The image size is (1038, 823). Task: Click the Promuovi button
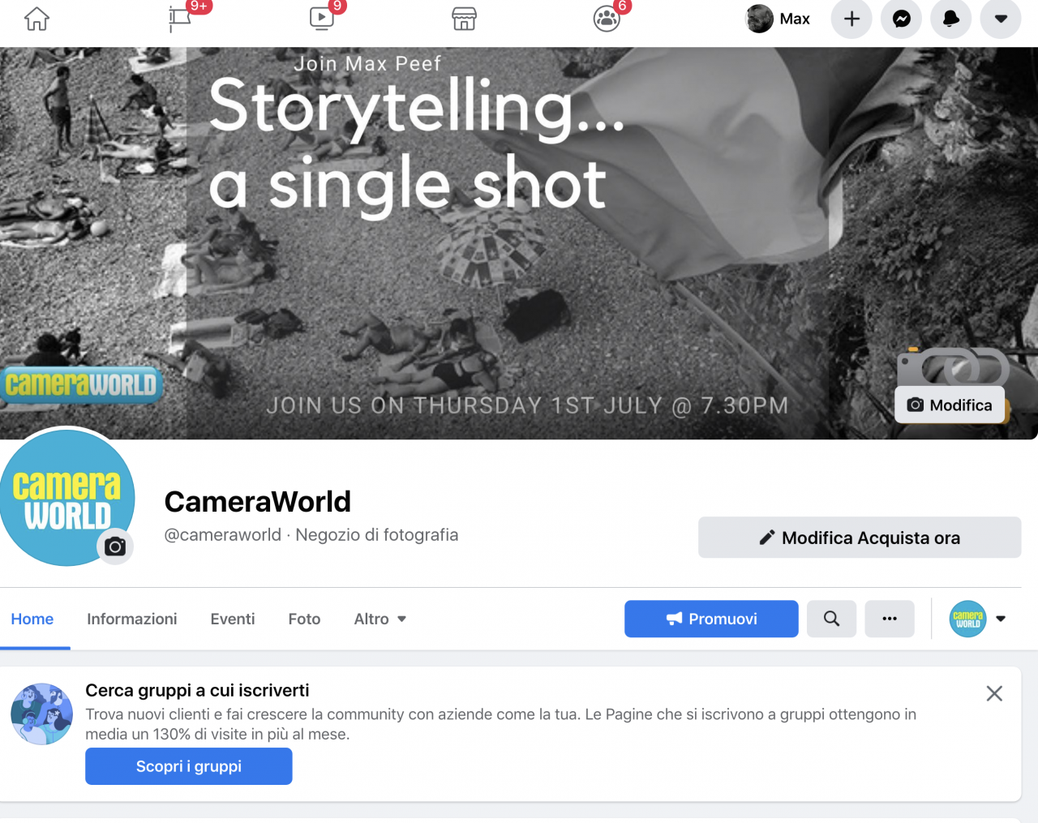[711, 619]
